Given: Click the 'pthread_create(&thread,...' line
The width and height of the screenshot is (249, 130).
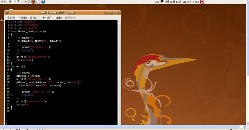Looking at the screenshot, I should (x=48, y=82).
